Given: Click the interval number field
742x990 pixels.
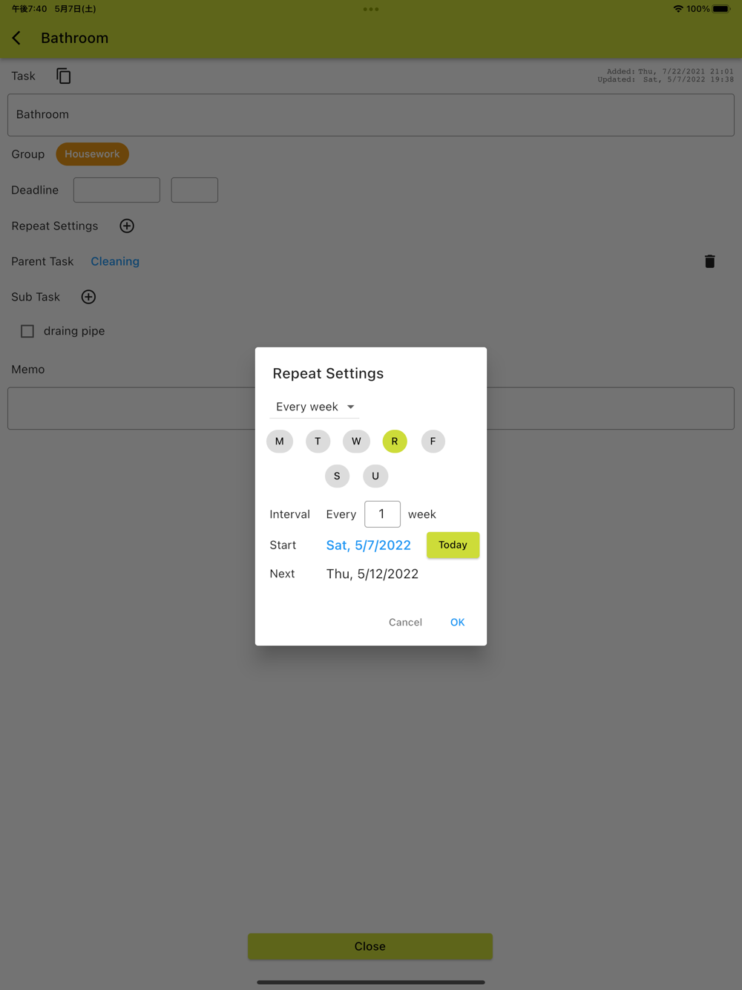Looking at the screenshot, I should point(382,514).
